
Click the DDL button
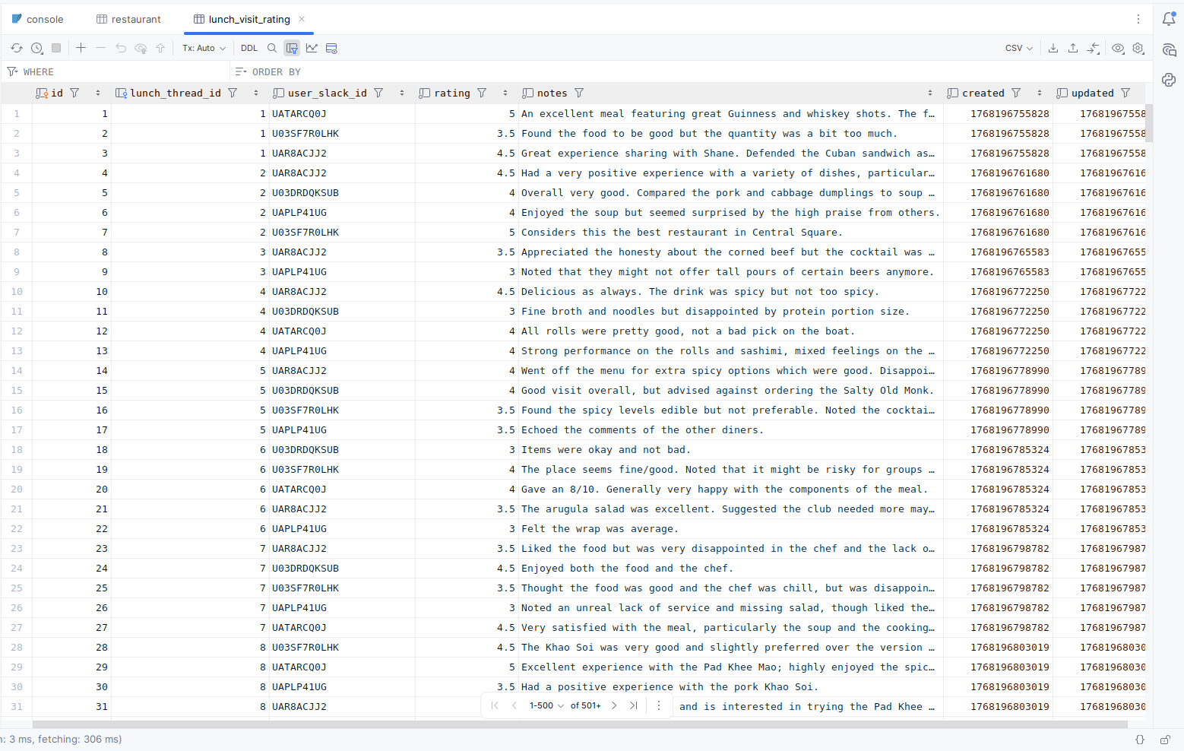tap(249, 48)
